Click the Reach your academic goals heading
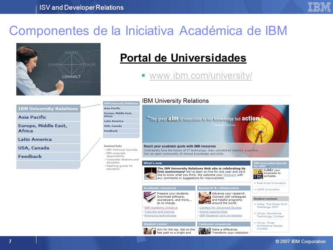The image size is (333, 250). 180,146
